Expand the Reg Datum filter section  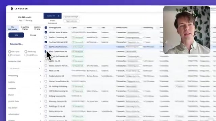[x=40, y=108]
